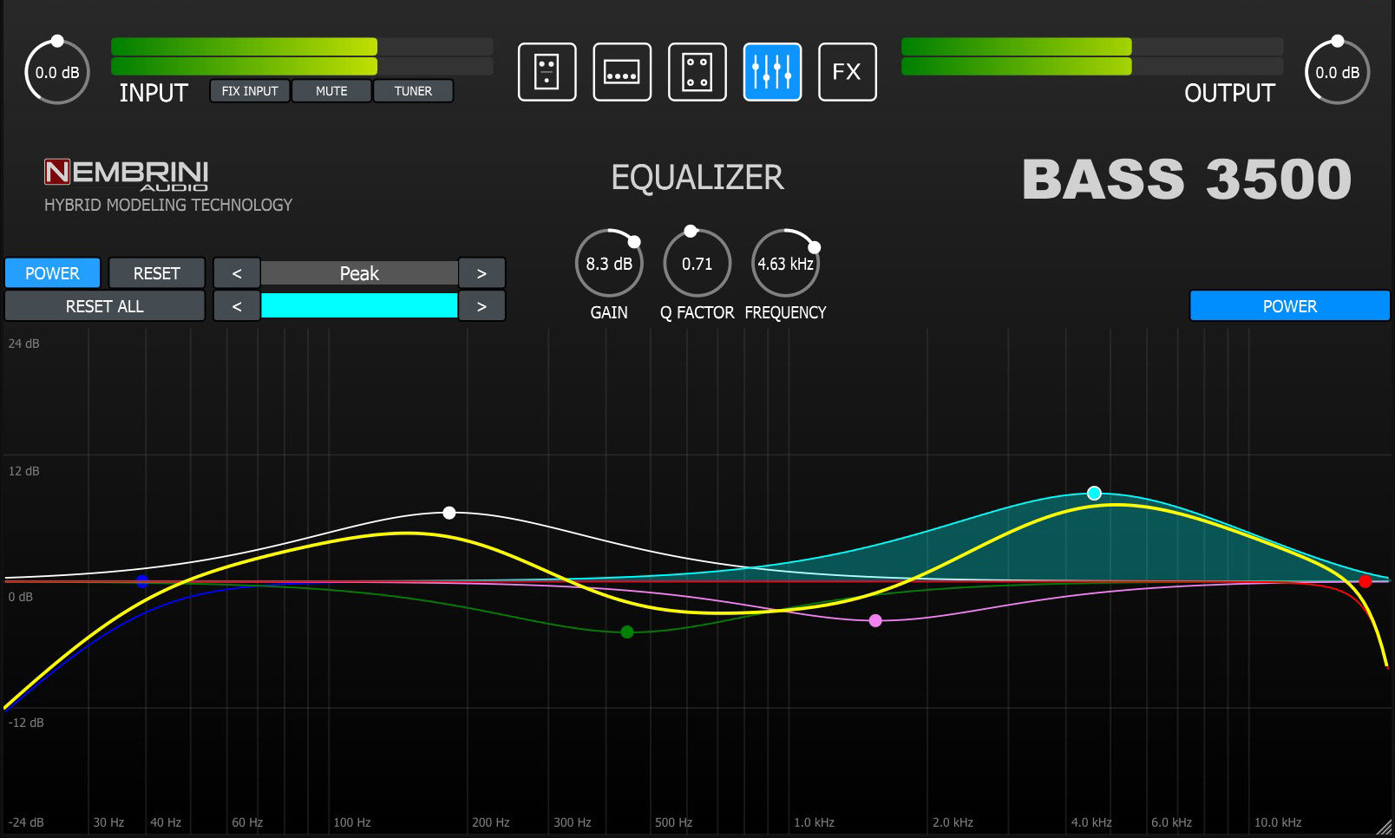The width and height of the screenshot is (1395, 838).
Task: Open the stompbox pedal section icon
Action: [x=547, y=72]
